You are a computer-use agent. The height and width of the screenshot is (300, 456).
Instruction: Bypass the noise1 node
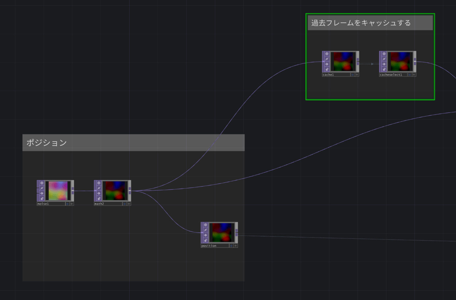click(x=42, y=193)
